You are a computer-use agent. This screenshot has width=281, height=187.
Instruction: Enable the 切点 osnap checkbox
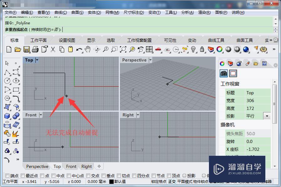click(119, 176)
